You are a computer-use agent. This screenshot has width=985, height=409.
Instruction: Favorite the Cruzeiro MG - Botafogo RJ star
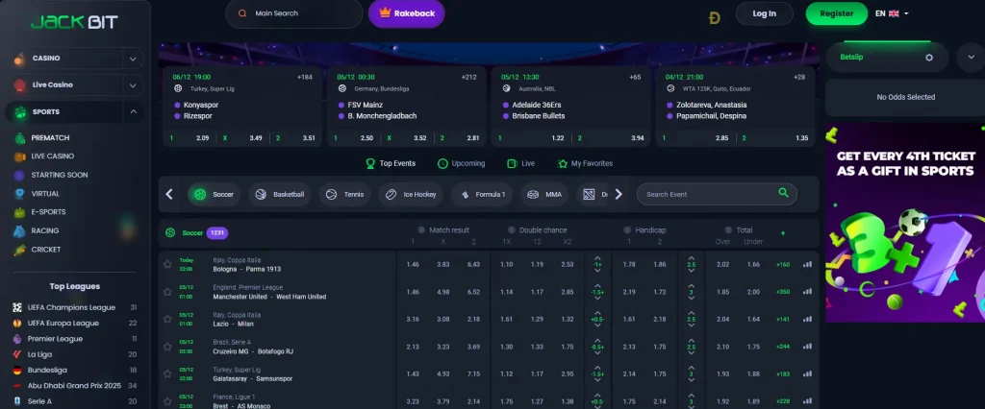(167, 347)
